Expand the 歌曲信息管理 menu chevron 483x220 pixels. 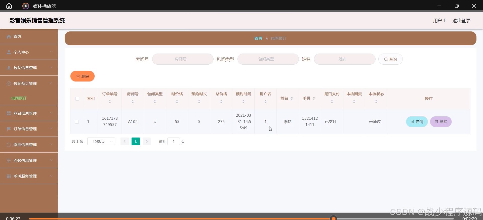tap(51, 144)
